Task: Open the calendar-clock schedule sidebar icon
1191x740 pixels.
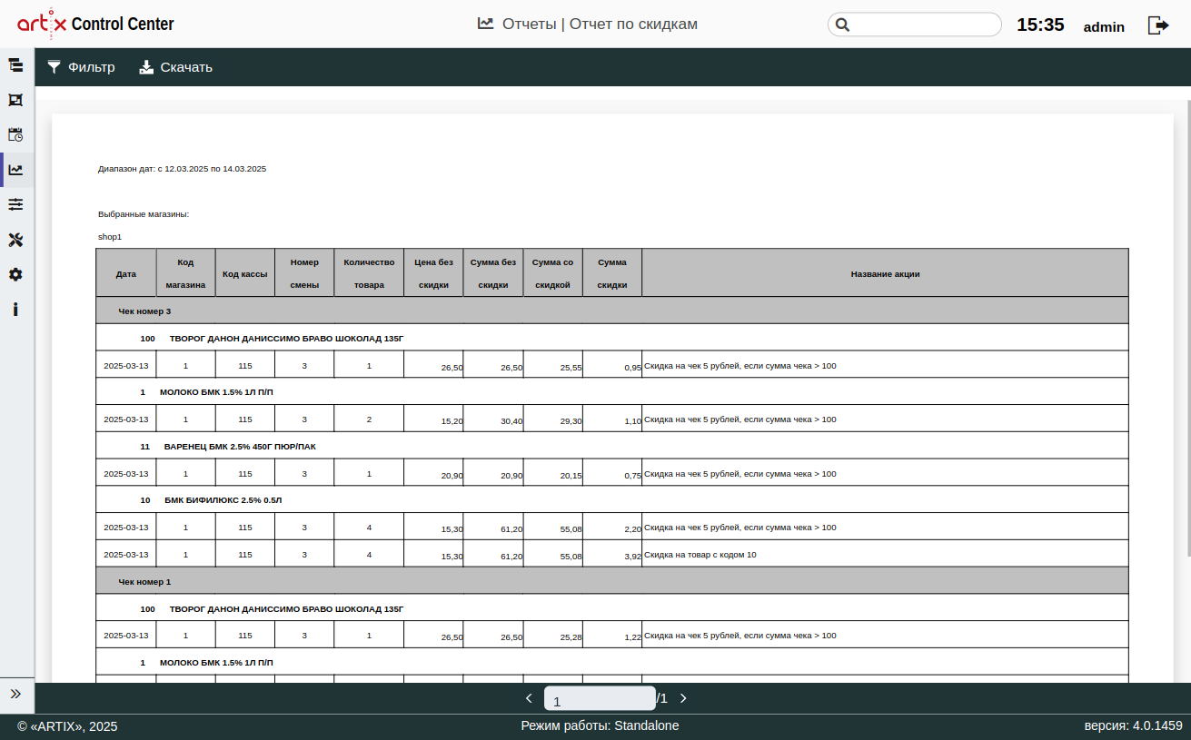Action: [15, 134]
